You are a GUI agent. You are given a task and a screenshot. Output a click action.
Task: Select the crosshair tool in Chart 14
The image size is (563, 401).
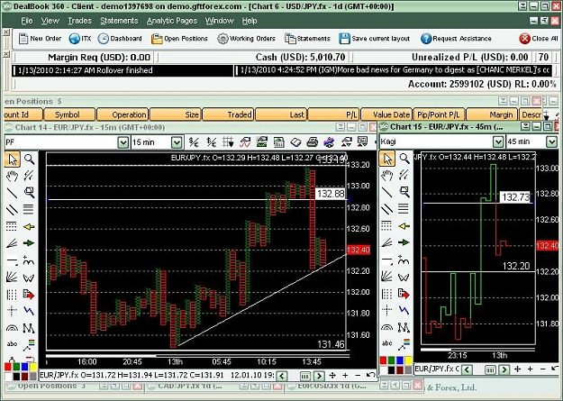[x=13, y=311]
